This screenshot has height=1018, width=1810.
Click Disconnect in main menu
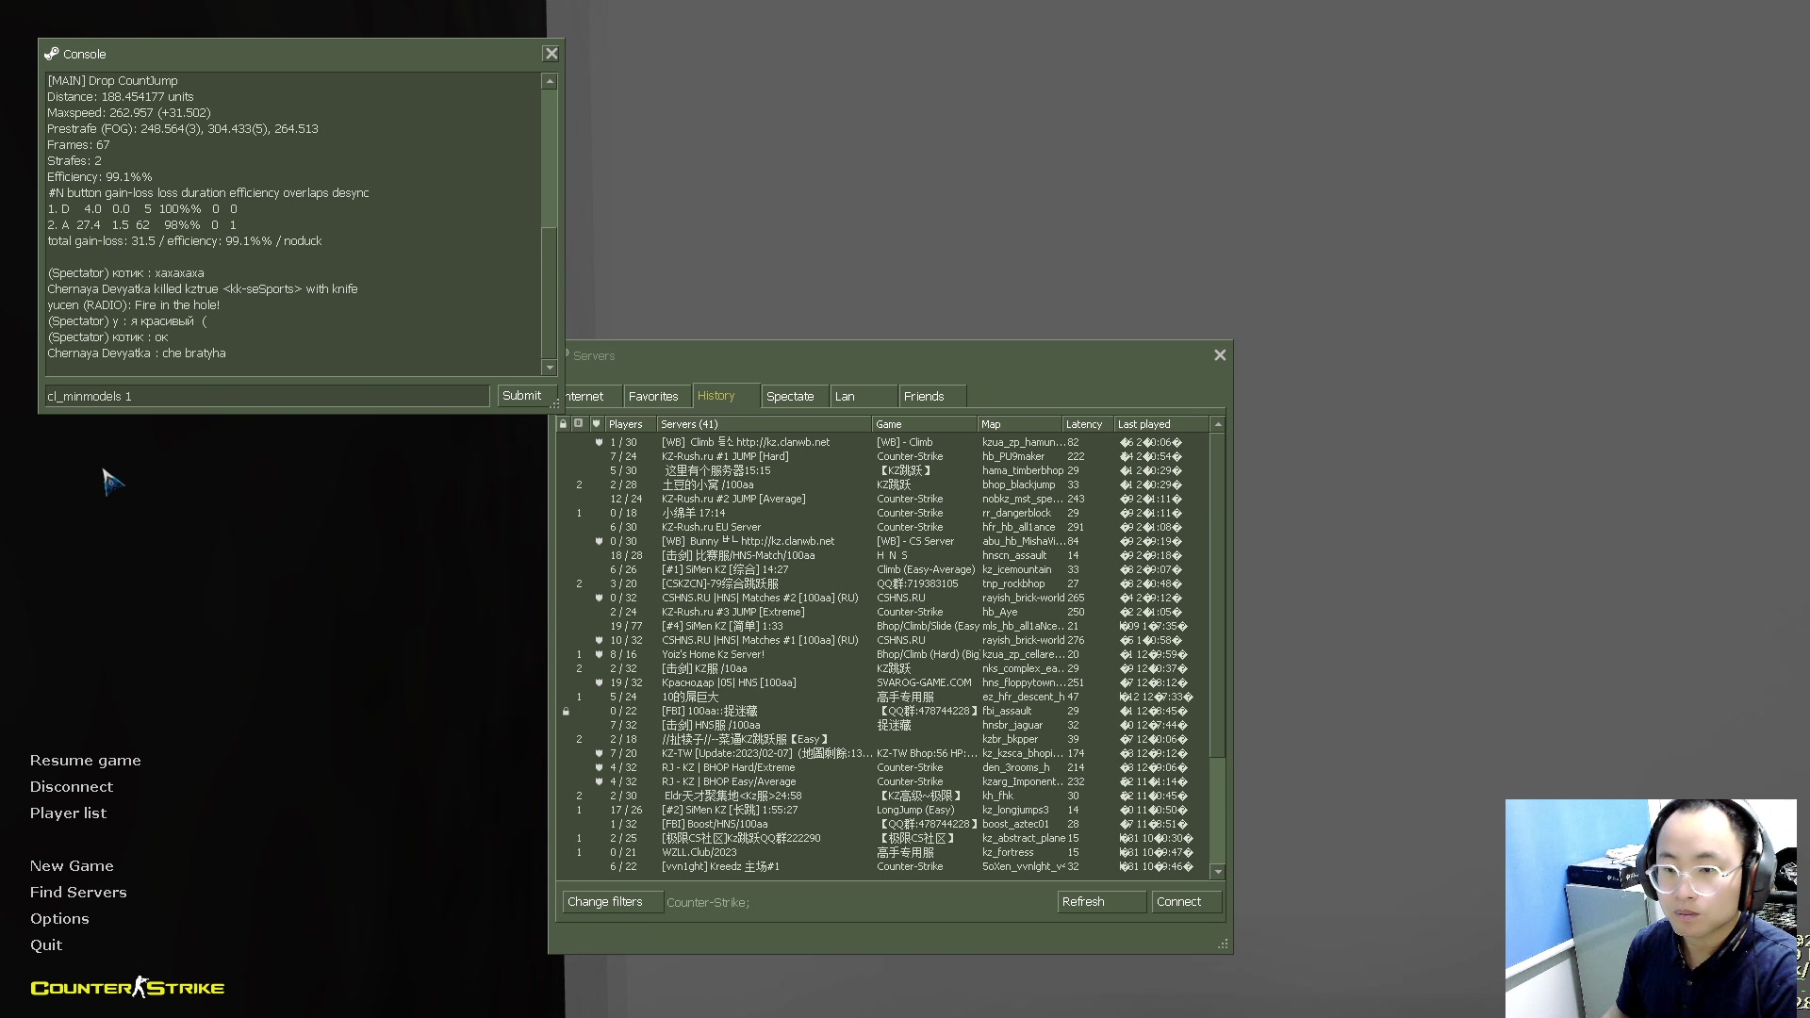71,787
